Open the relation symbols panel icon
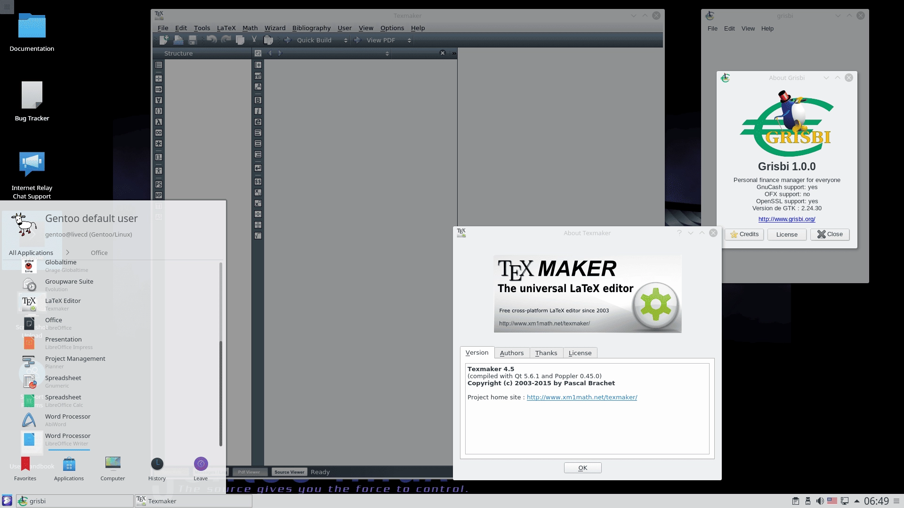904x508 pixels. [159, 79]
